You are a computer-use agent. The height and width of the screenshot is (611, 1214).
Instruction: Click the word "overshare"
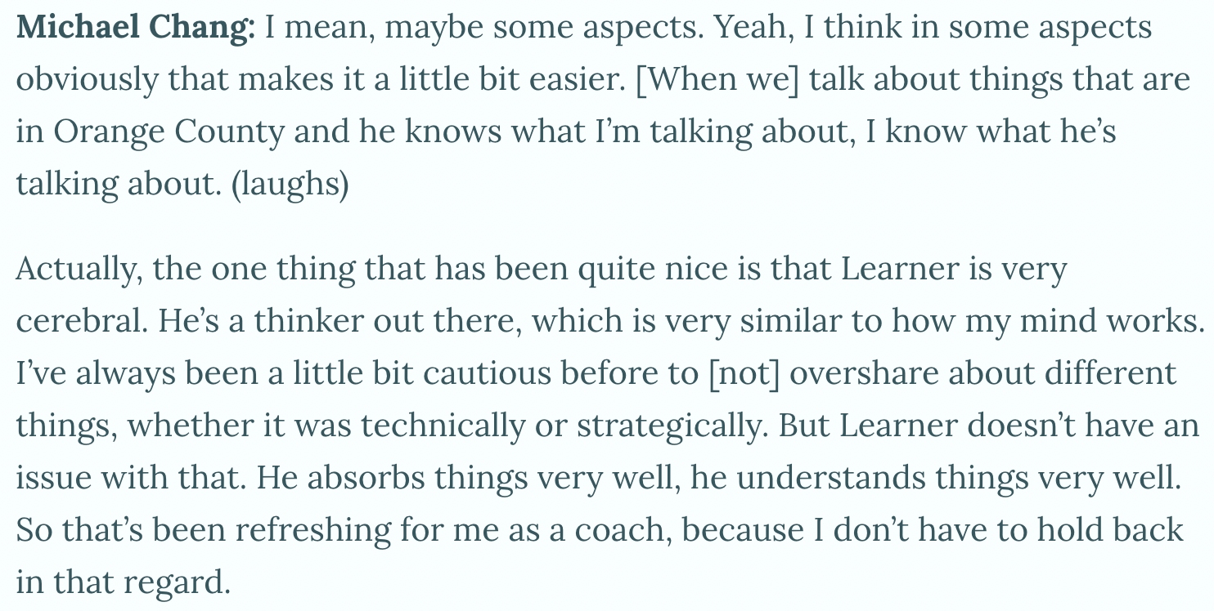click(x=864, y=373)
